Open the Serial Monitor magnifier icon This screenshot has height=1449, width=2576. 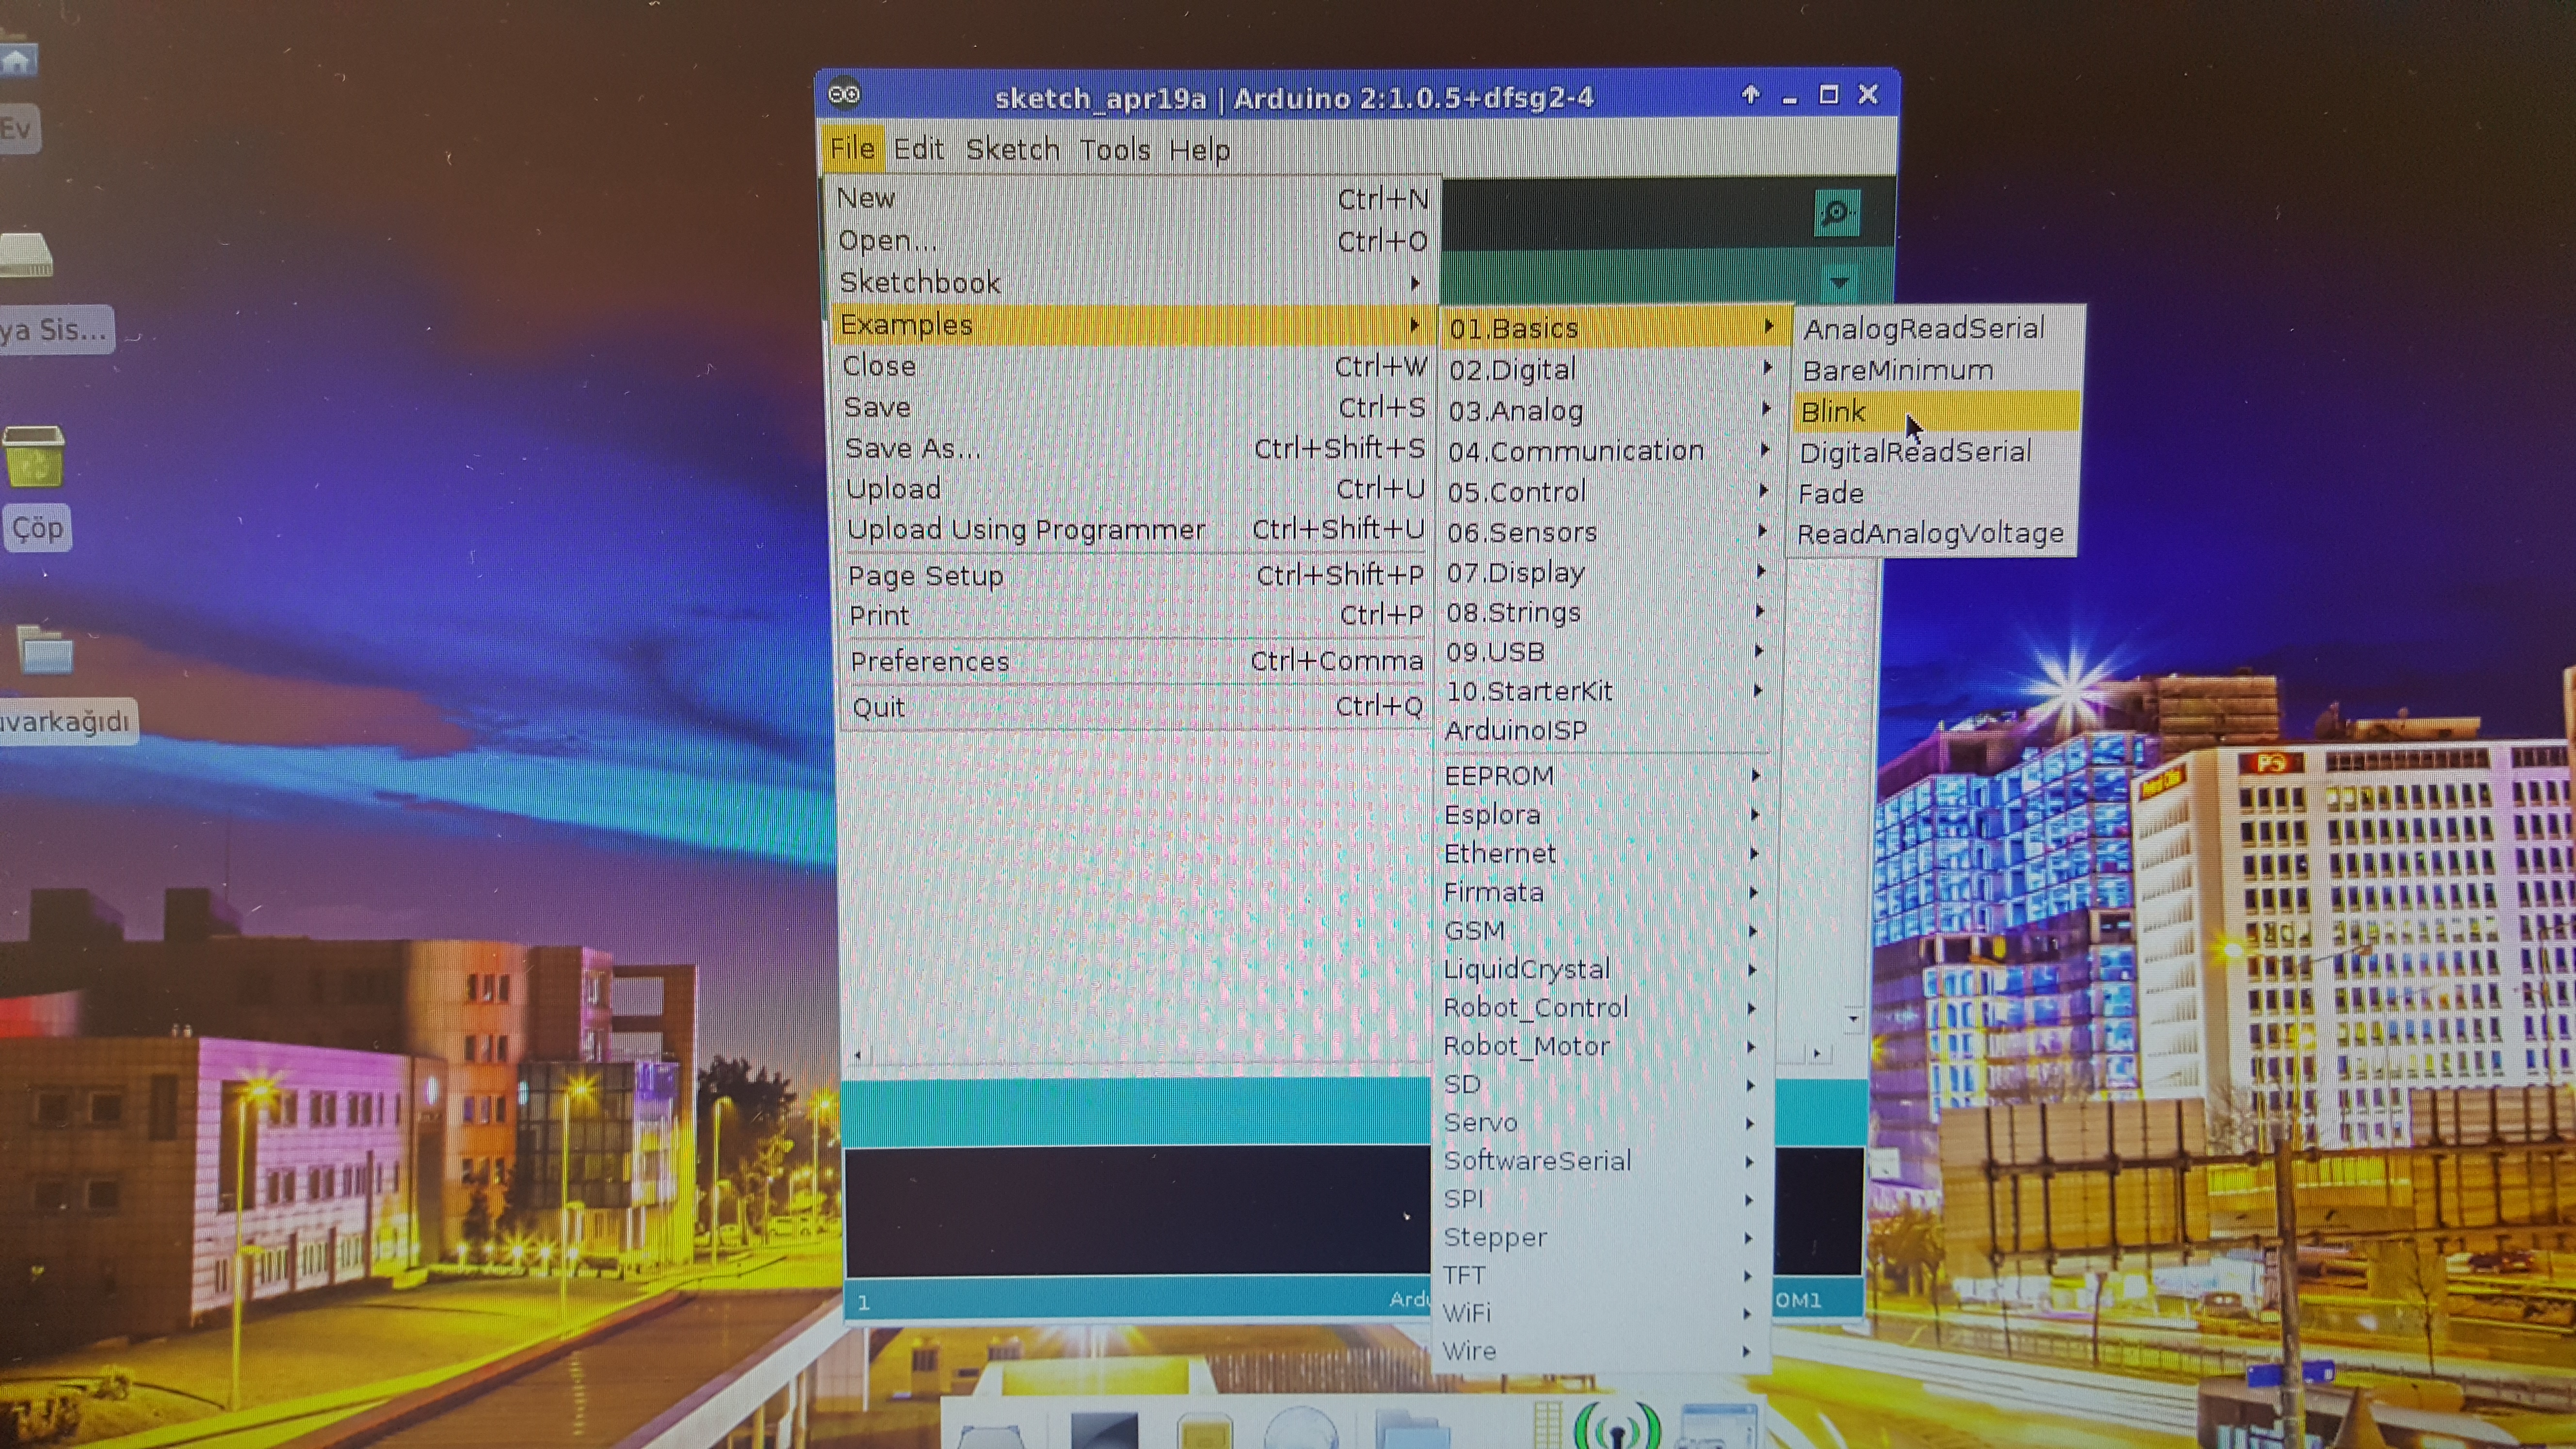coord(1836,213)
